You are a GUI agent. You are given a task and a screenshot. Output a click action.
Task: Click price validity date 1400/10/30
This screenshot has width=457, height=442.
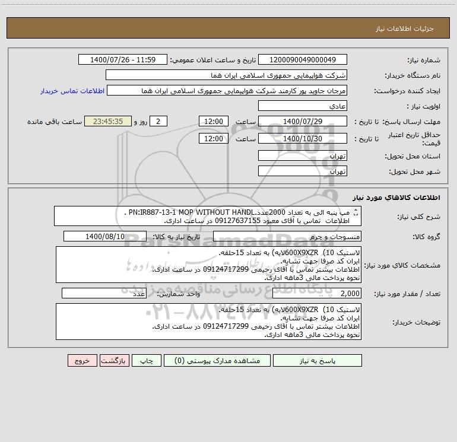[303, 138]
